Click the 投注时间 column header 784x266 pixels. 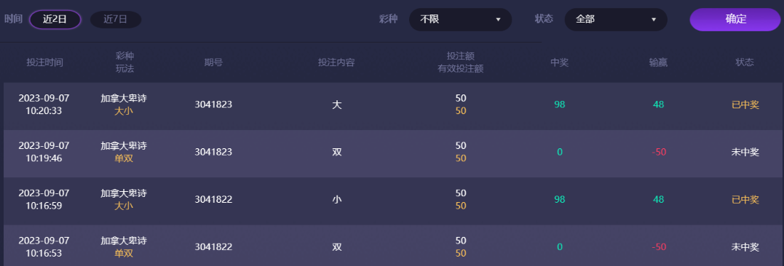(x=45, y=63)
